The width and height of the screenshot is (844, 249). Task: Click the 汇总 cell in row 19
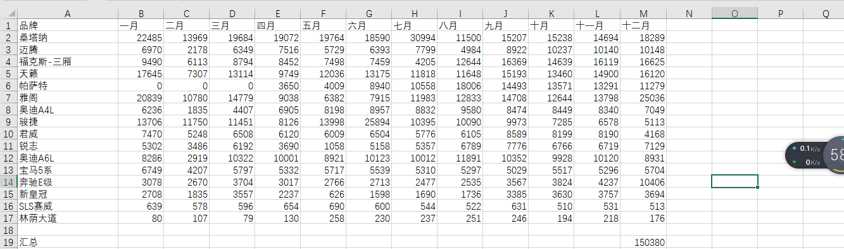click(68, 243)
